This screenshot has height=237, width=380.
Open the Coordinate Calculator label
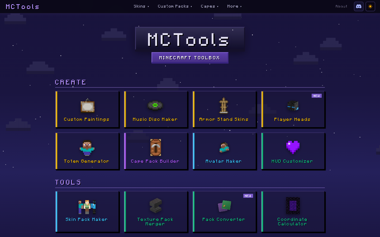tap(292, 221)
